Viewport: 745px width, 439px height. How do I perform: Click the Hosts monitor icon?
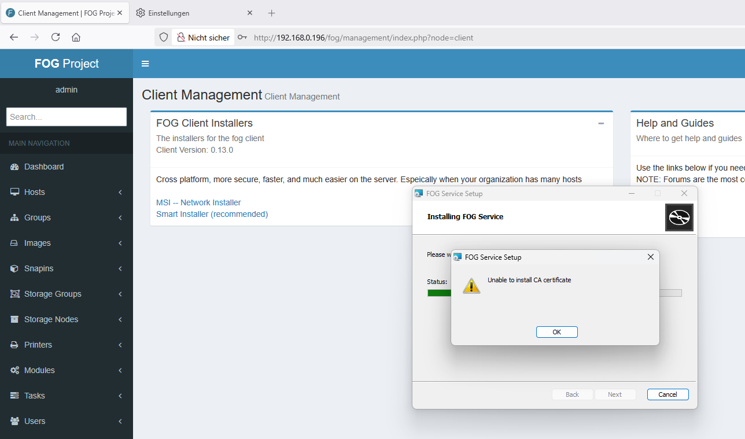(x=15, y=192)
